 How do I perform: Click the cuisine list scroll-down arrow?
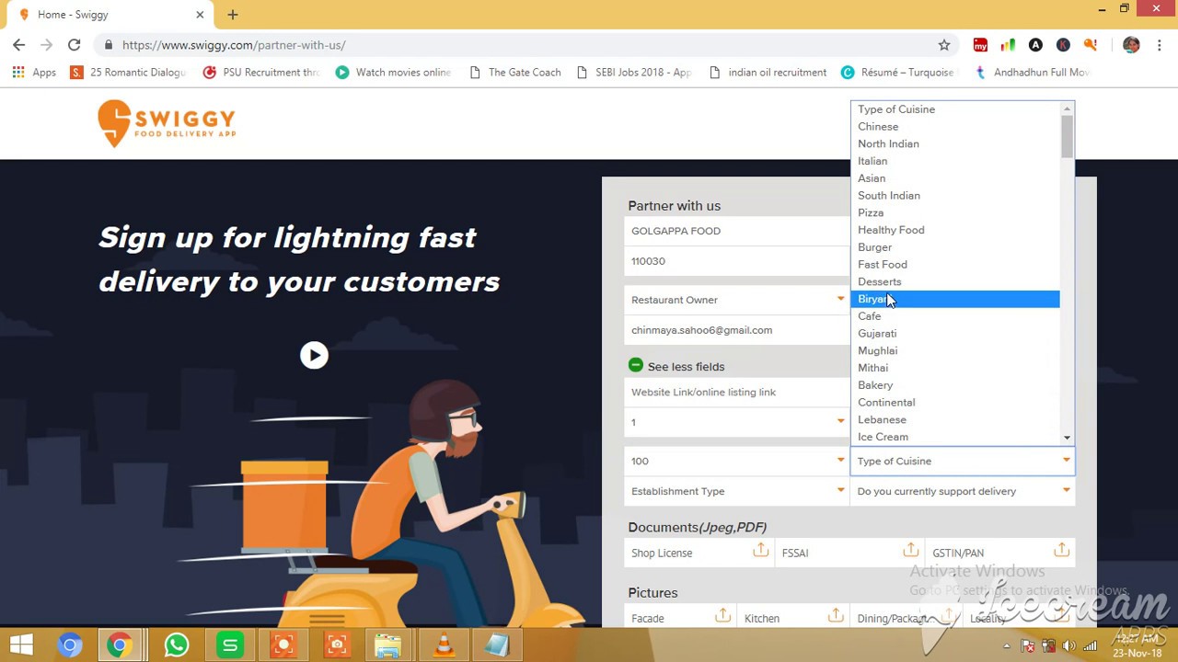tap(1067, 438)
